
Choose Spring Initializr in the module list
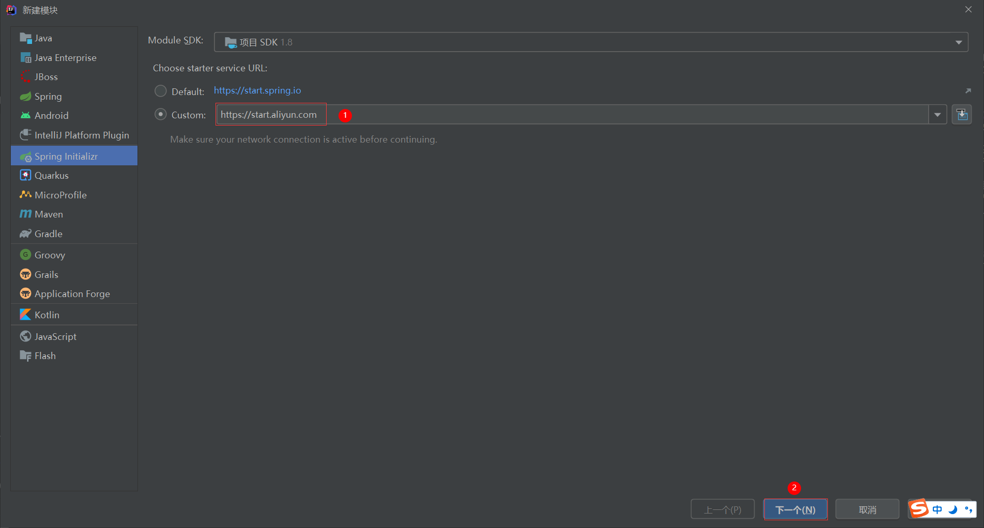coord(66,156)
